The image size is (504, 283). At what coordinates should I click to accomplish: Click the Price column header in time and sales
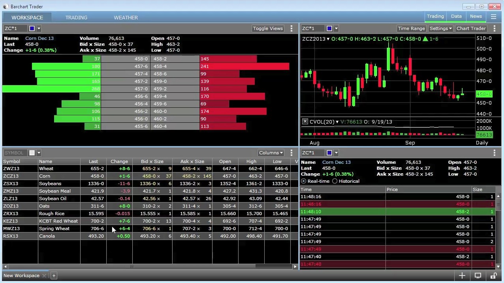tap(429, 189)
